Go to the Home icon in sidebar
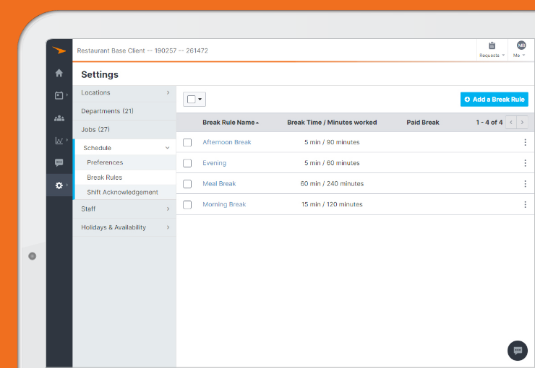 pyautogui.click(x=59, y=73)
